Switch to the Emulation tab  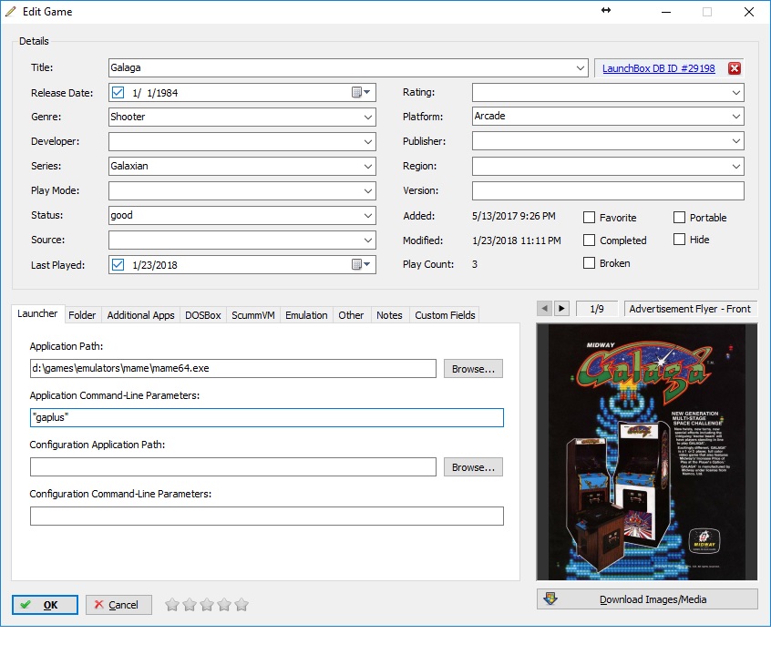tap(306, 315)
